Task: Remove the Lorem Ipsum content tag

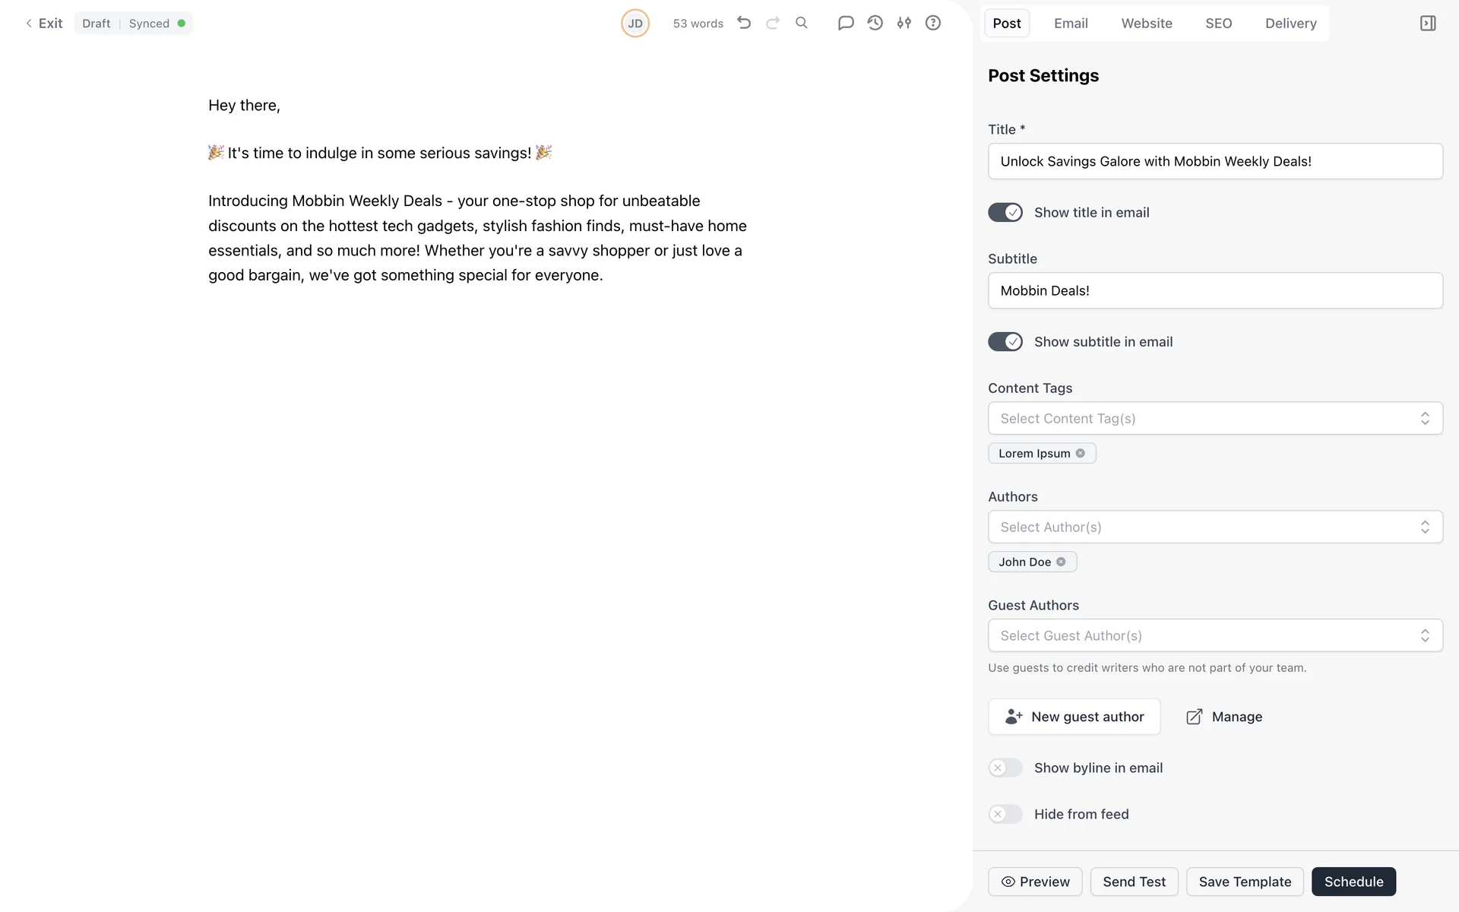Action: tap(1081, 453)
